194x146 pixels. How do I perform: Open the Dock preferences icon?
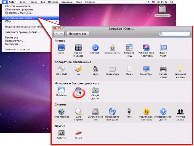[61, 48]
